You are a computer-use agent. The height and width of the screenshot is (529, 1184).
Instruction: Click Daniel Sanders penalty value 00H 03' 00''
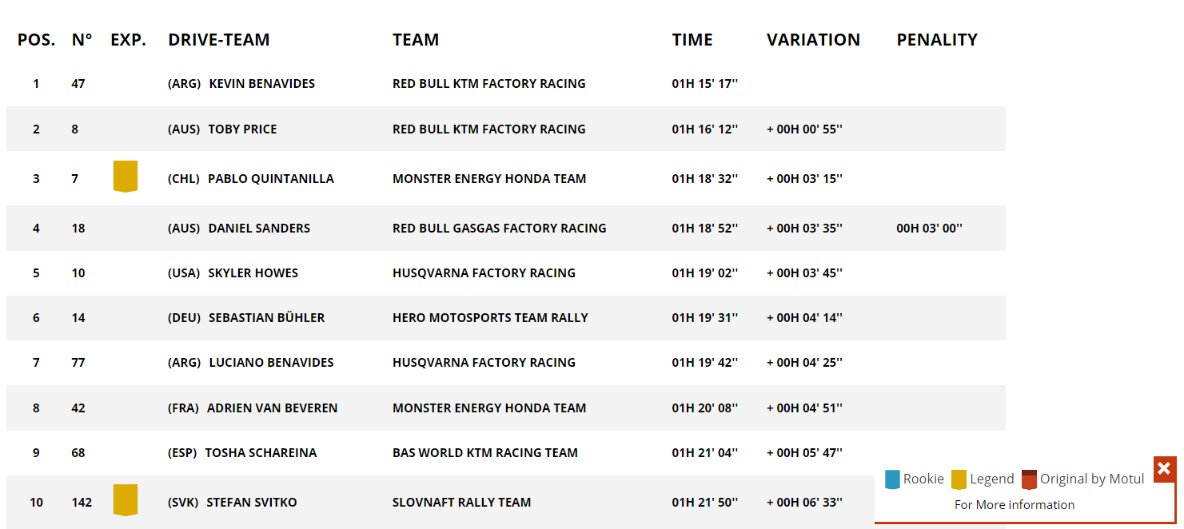pyautogui.click(x=930, y=228)
